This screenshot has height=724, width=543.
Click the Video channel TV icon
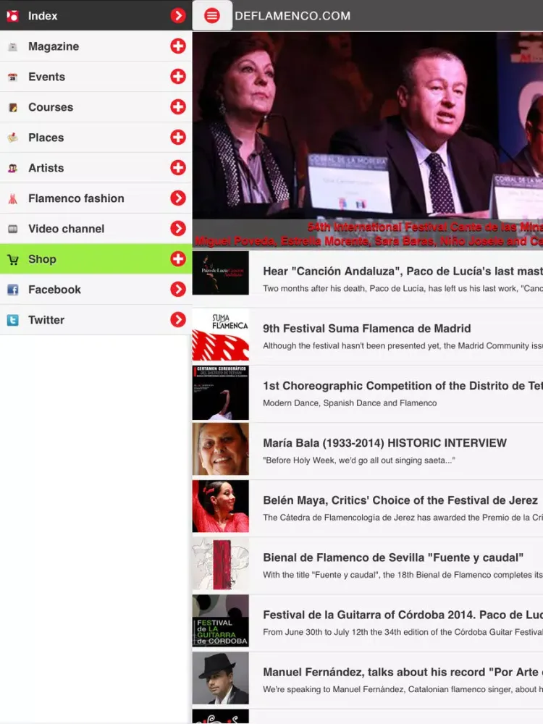[x=13, y=229]
